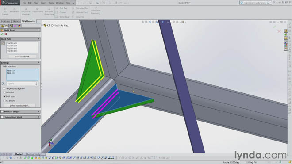Click the Define Weld Symbol button
This screenshot has width=292, height=164.
[19, 106]
